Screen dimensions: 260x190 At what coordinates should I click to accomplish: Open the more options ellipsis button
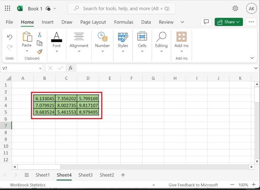(251, 22)
